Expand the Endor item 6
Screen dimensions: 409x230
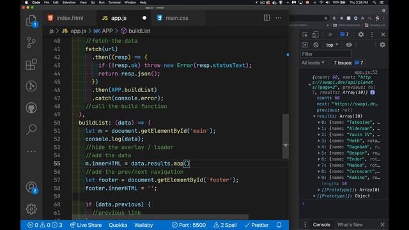tap(319, 159)
